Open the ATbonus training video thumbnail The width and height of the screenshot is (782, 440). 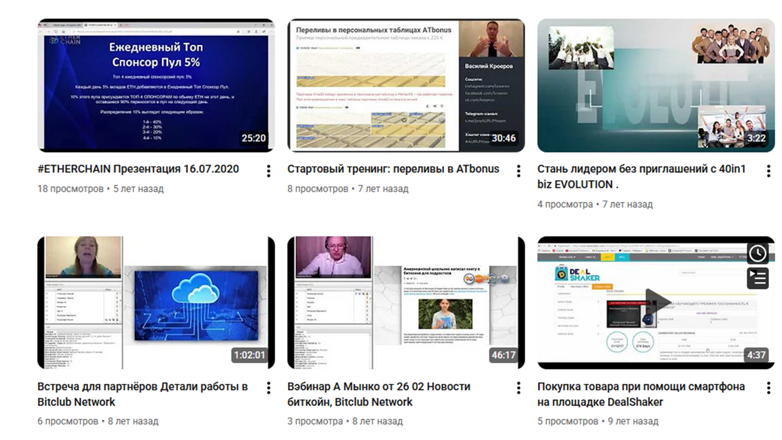coord(406,86)
